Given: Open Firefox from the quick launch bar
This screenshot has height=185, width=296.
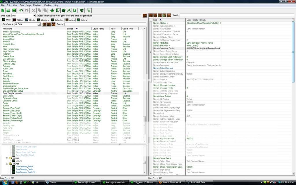Looking at the screenshot, I should pyautogui.click(x=16, y=182).
